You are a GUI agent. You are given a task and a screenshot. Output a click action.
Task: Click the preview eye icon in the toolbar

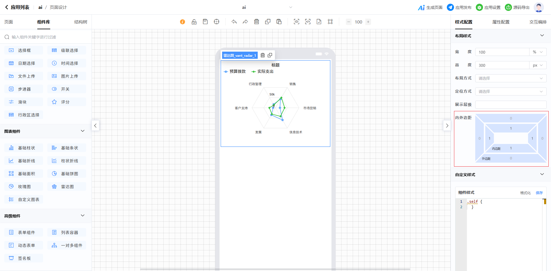[x=296, y=22]
